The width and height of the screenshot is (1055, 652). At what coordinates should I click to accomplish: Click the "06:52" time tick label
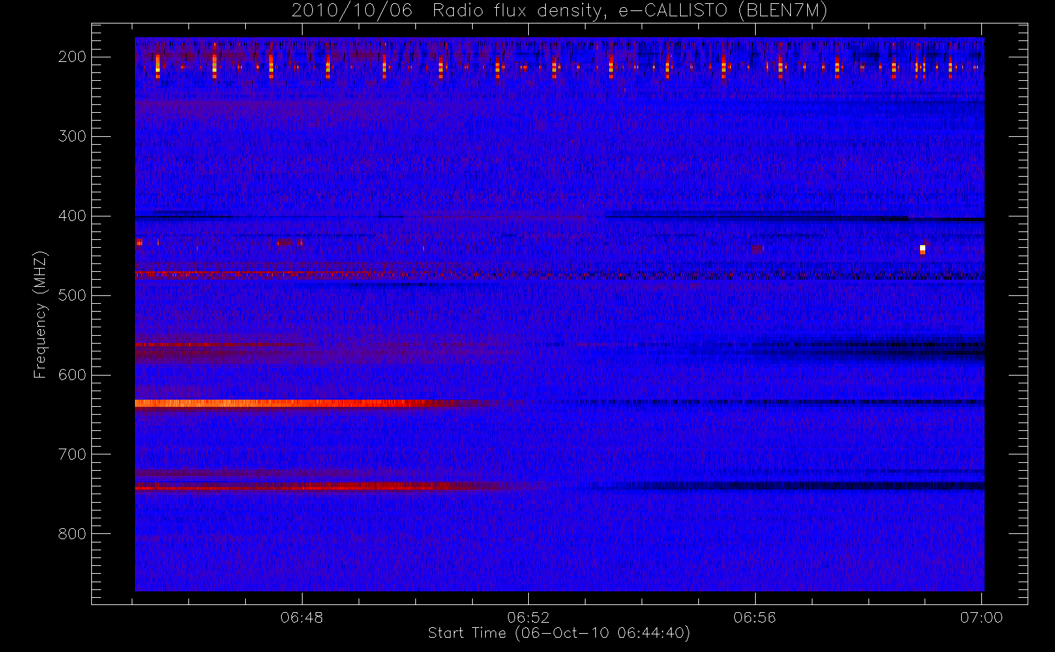[528, 617]
